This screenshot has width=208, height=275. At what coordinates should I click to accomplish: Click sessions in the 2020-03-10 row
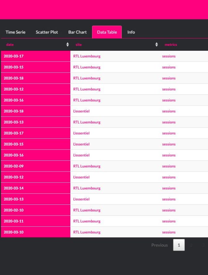pos(169,232)
